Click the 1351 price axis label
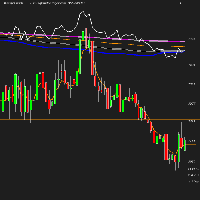Viewport: 200px width, 200px height. click(x=192, y=84)
